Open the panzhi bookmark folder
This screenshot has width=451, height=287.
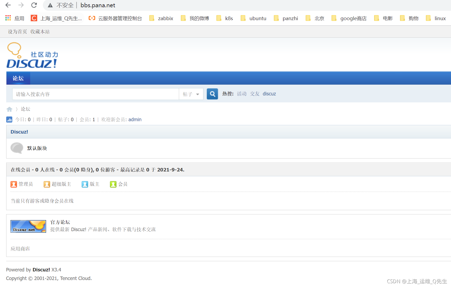286,18
